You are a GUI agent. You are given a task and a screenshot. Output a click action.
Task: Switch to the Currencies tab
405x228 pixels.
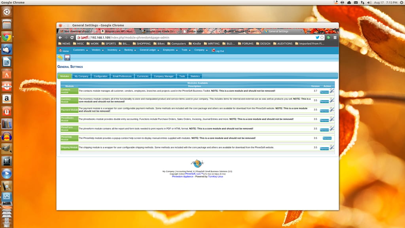click(x=142, y=76)
